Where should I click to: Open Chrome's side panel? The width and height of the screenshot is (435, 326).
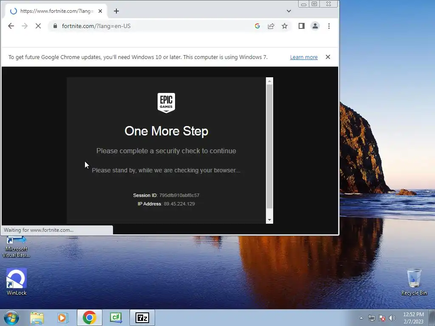tap(302, 26)
